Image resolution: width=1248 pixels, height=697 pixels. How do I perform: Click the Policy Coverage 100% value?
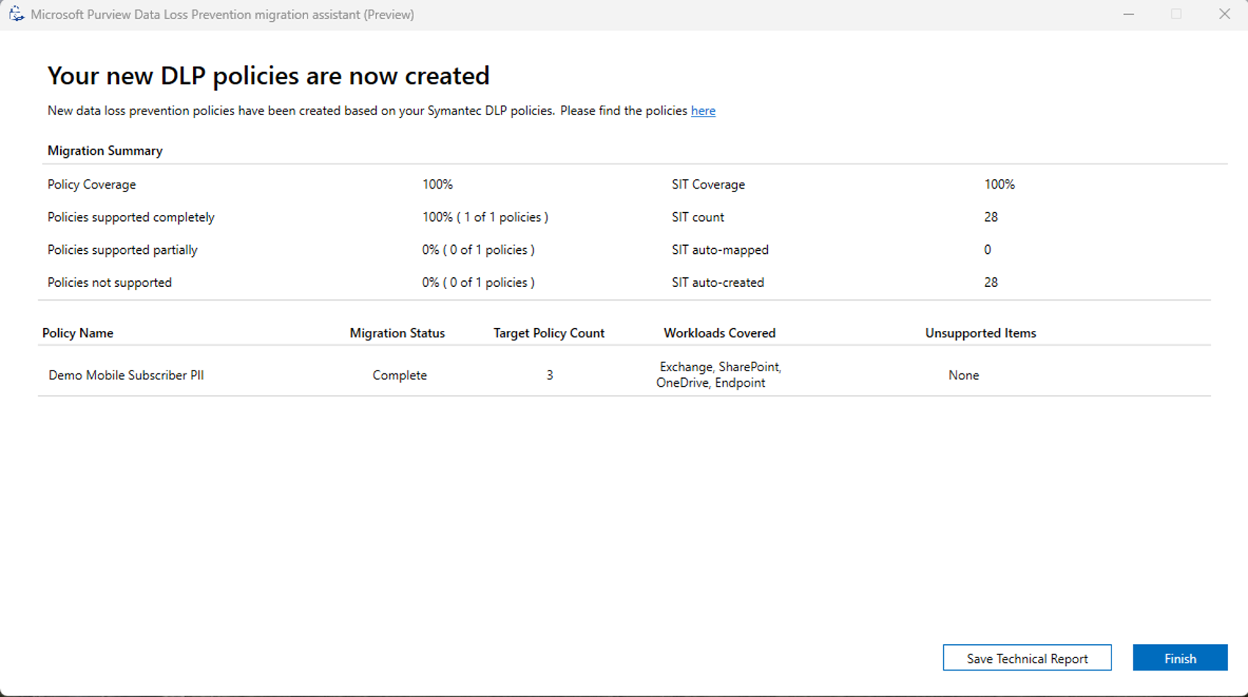point(438,184)
